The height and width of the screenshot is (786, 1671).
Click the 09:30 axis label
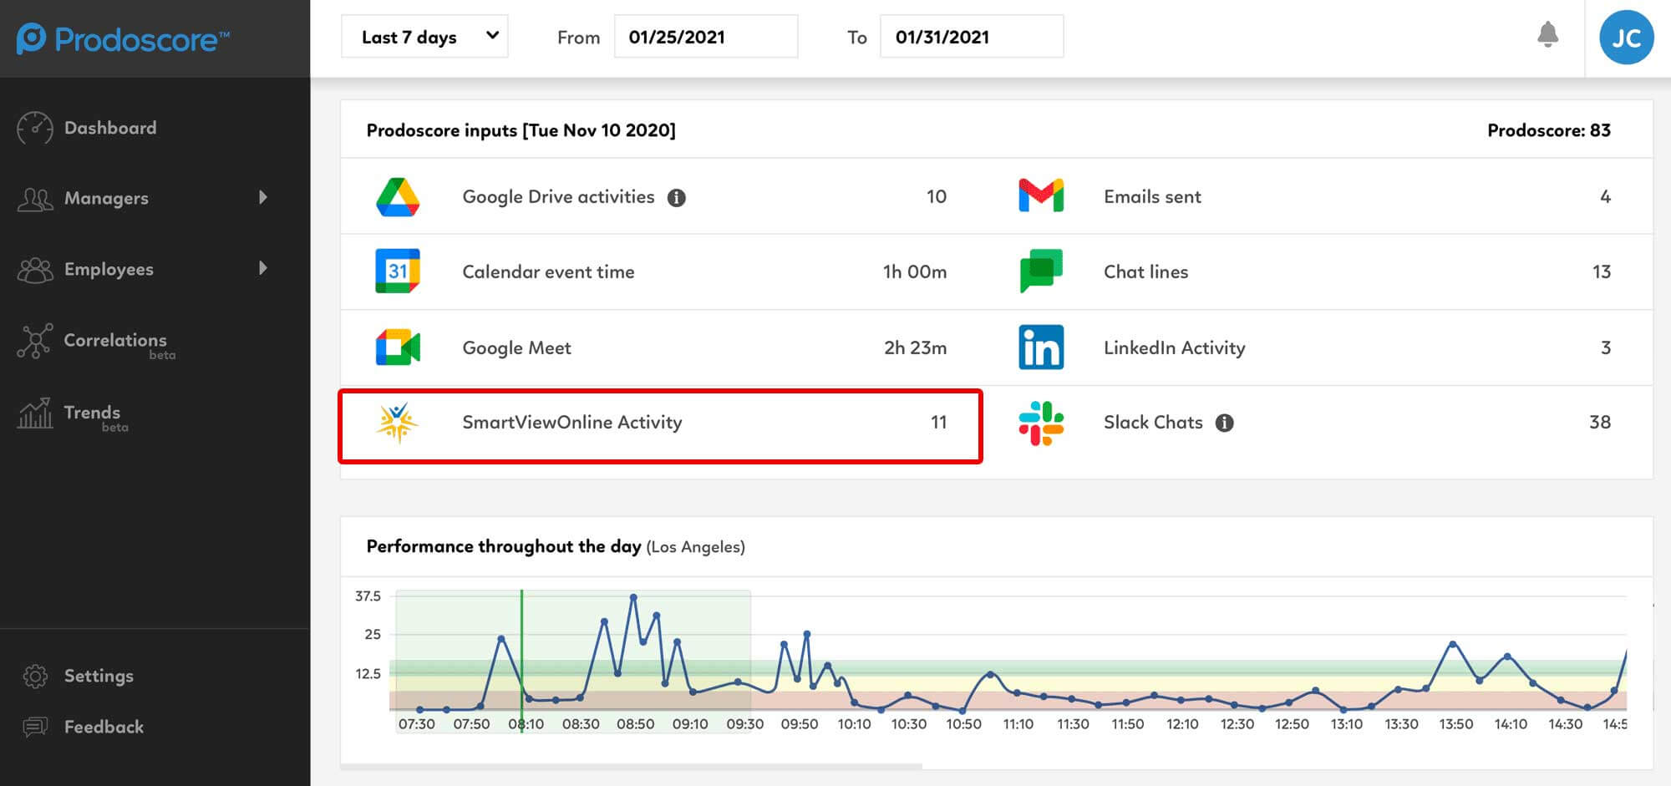click(x=744, y=724)
